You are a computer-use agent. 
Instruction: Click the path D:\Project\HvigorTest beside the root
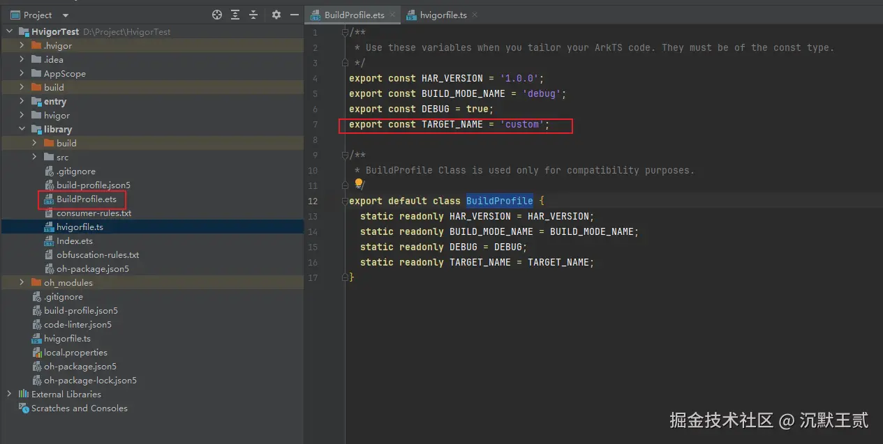pyautogui.click(x=127, y=32)
